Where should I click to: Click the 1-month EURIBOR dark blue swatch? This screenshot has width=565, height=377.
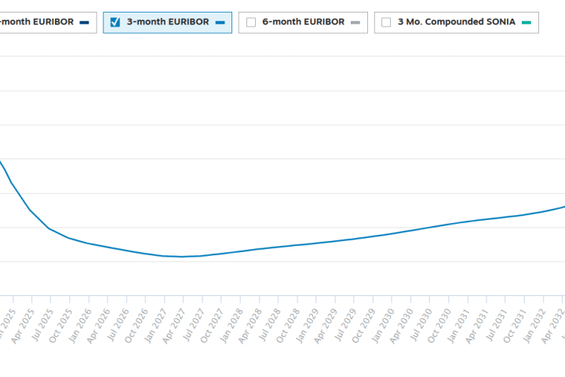tap(85, 22)
